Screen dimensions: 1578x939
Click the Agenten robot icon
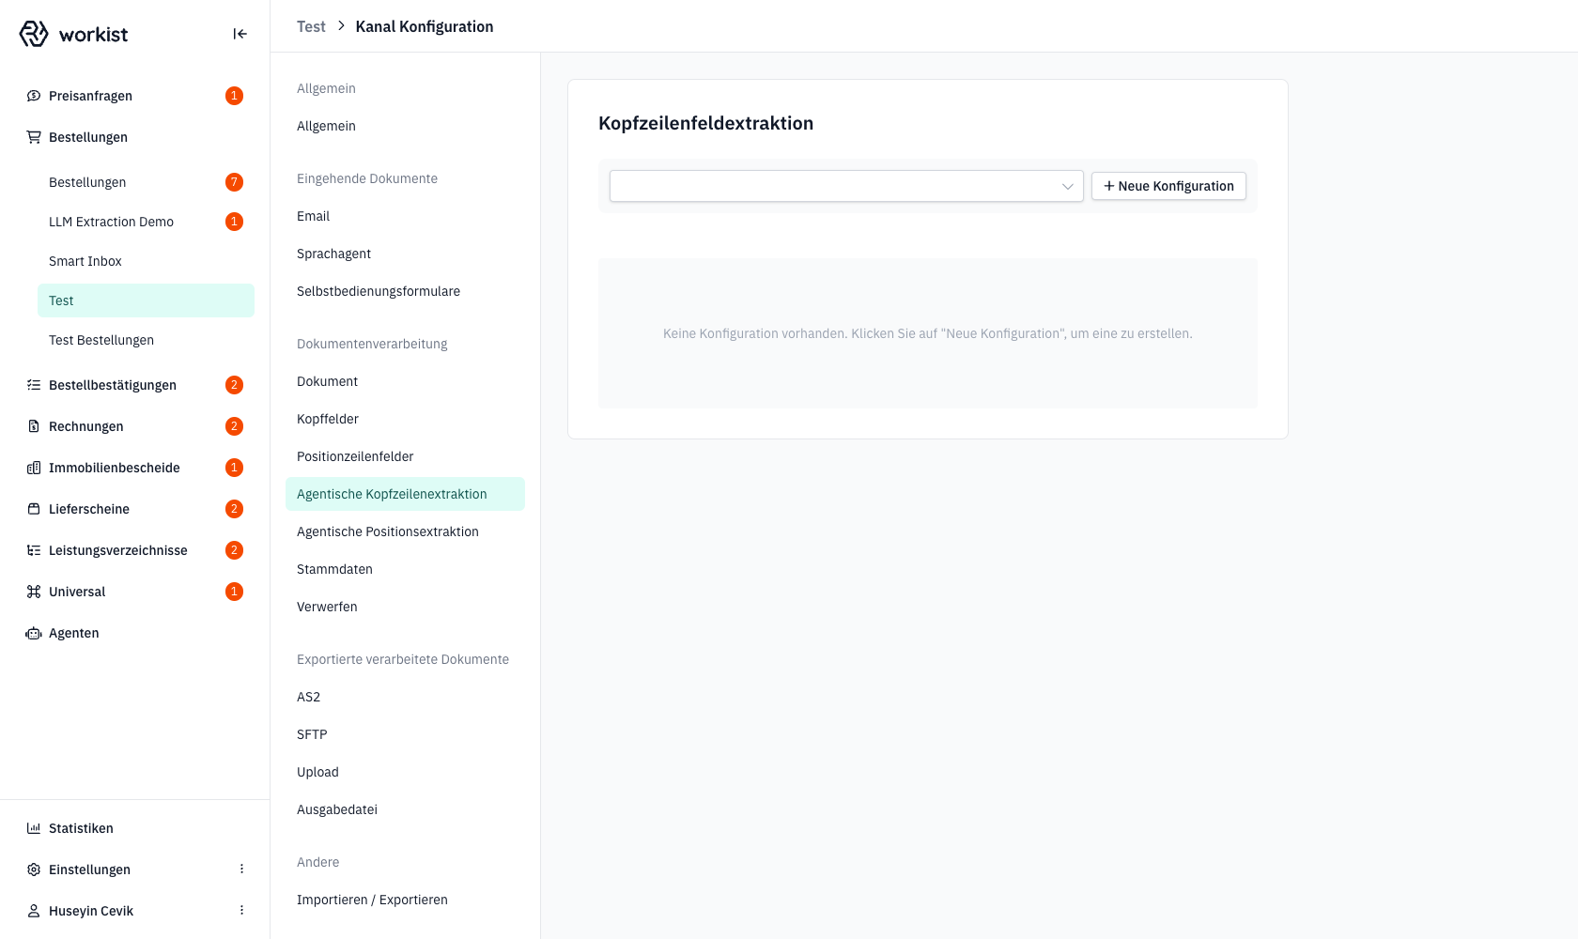point(34,633)
